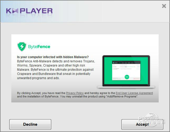
Task: Click the Decline button
Action: pos(30,124)
